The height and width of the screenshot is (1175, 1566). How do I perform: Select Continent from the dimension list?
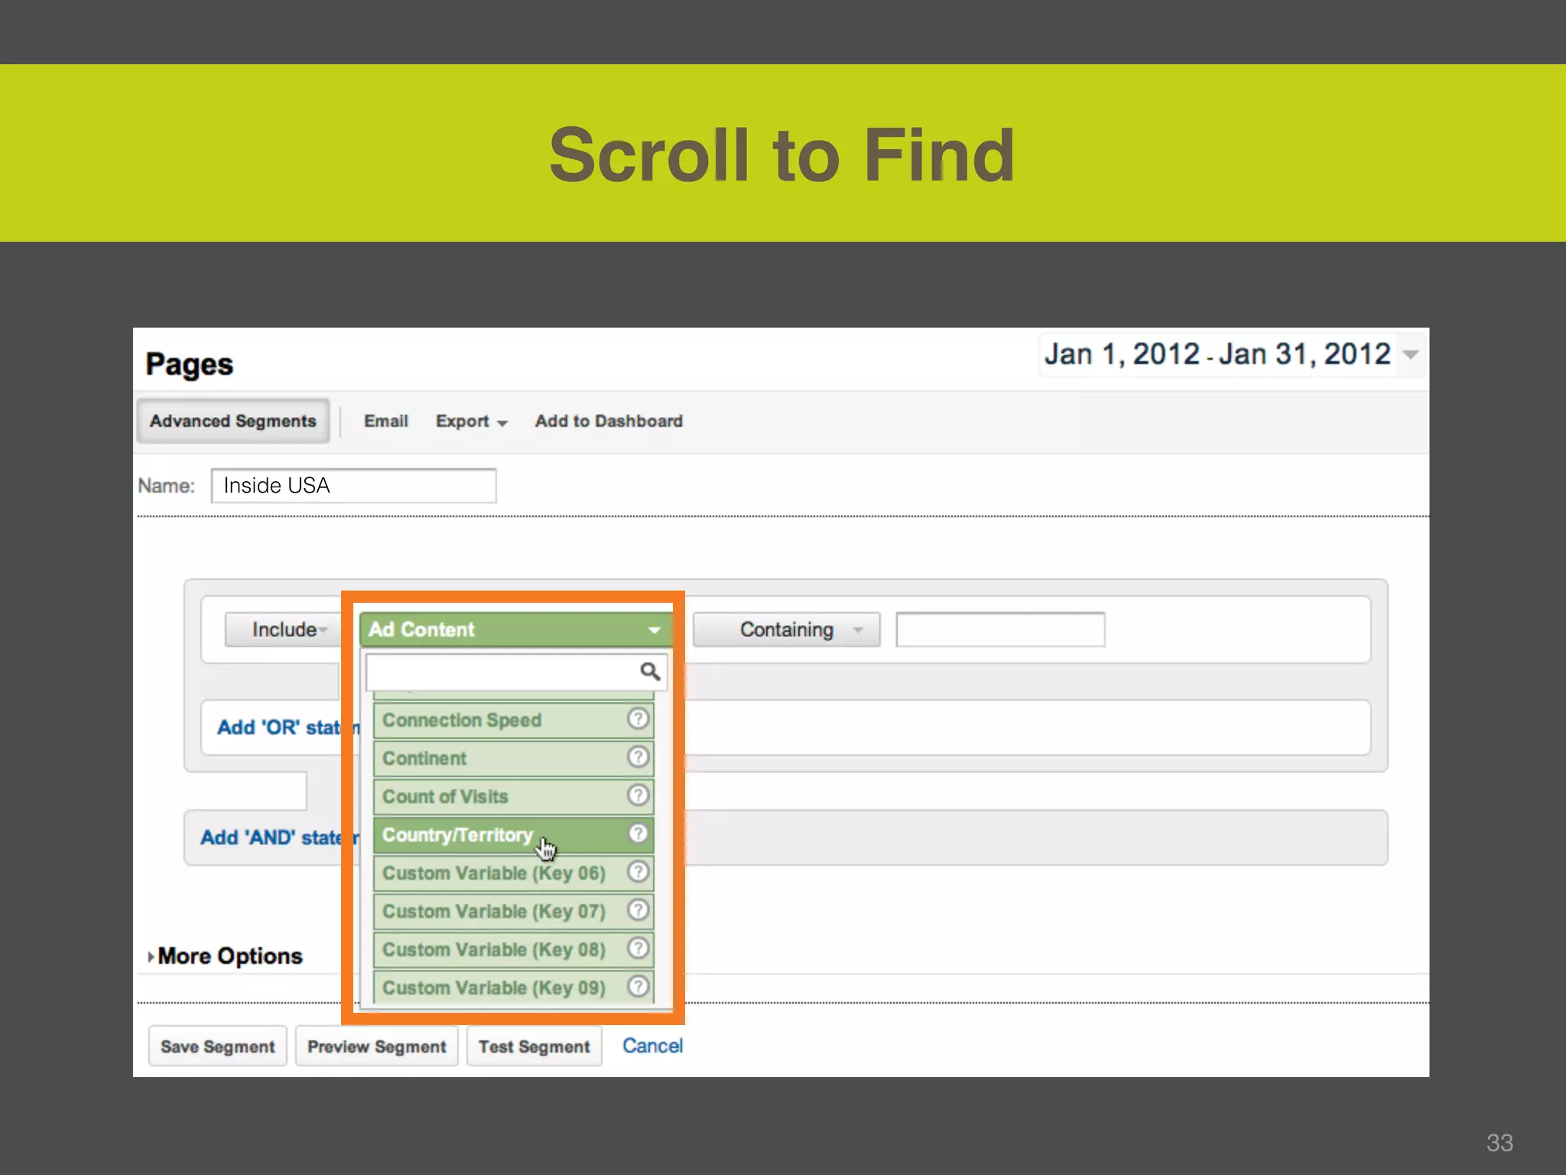425,758
